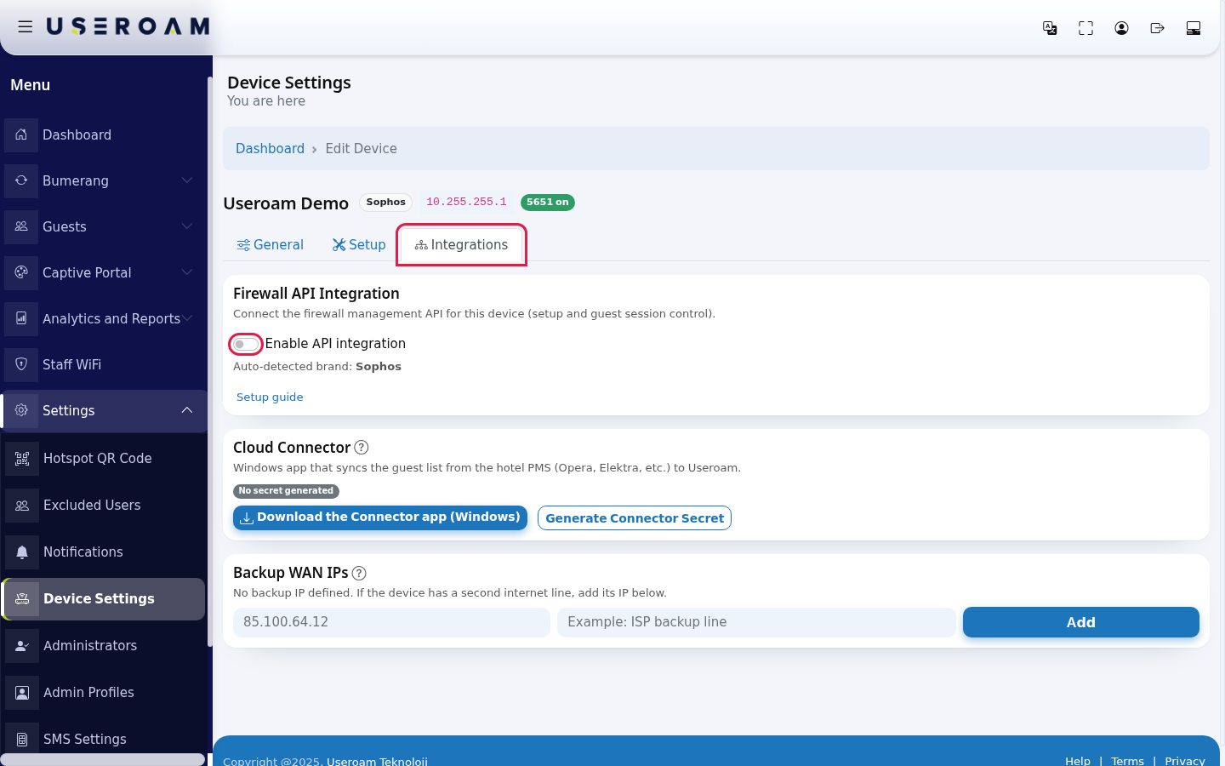Open the user account icon
The height and width of the screenshot is (766, 1225).
tap(1122, 28)
